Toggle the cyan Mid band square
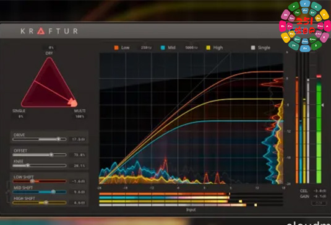This screenshot has height=225, width=331. tap(163, 48)
